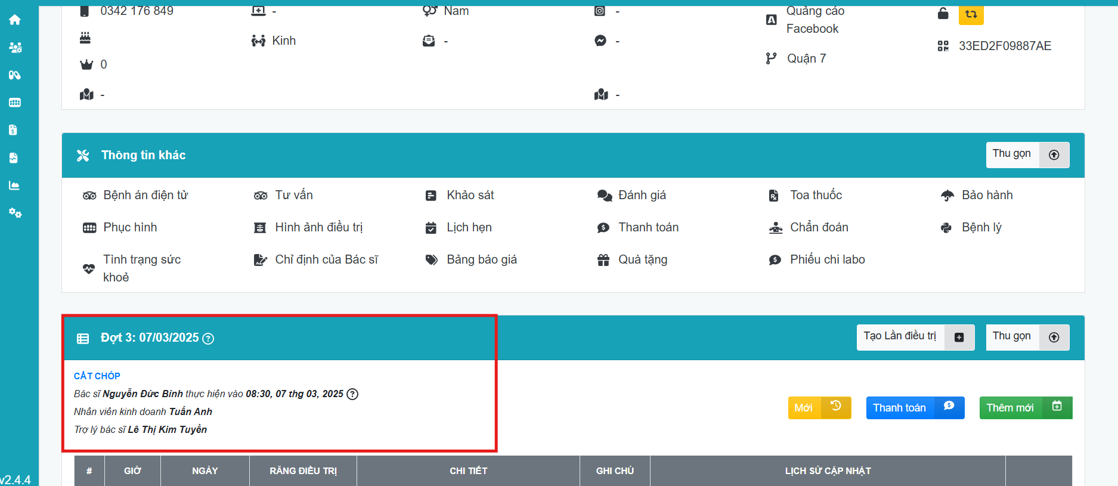Open Hình ảnh điều trị item
The height and width of the screenshot is (486, 1118).
pyautogui.click(x=318, y=228)
